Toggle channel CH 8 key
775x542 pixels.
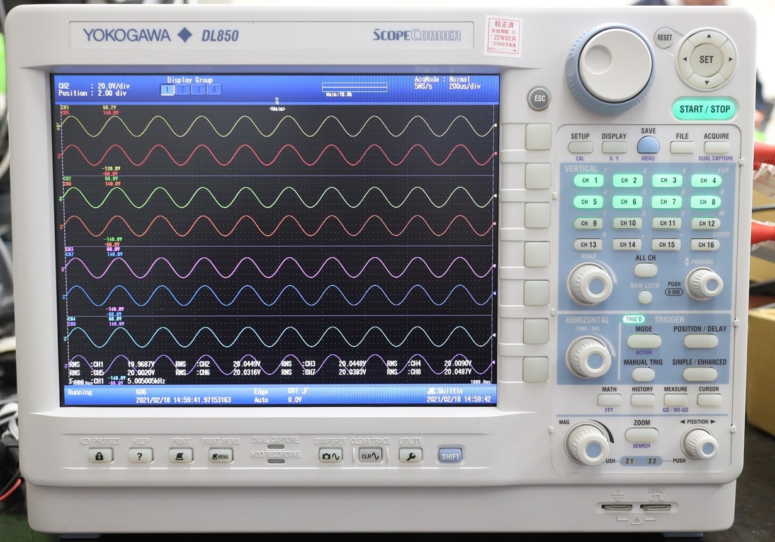pyautogui.click(x=706, y=202)
